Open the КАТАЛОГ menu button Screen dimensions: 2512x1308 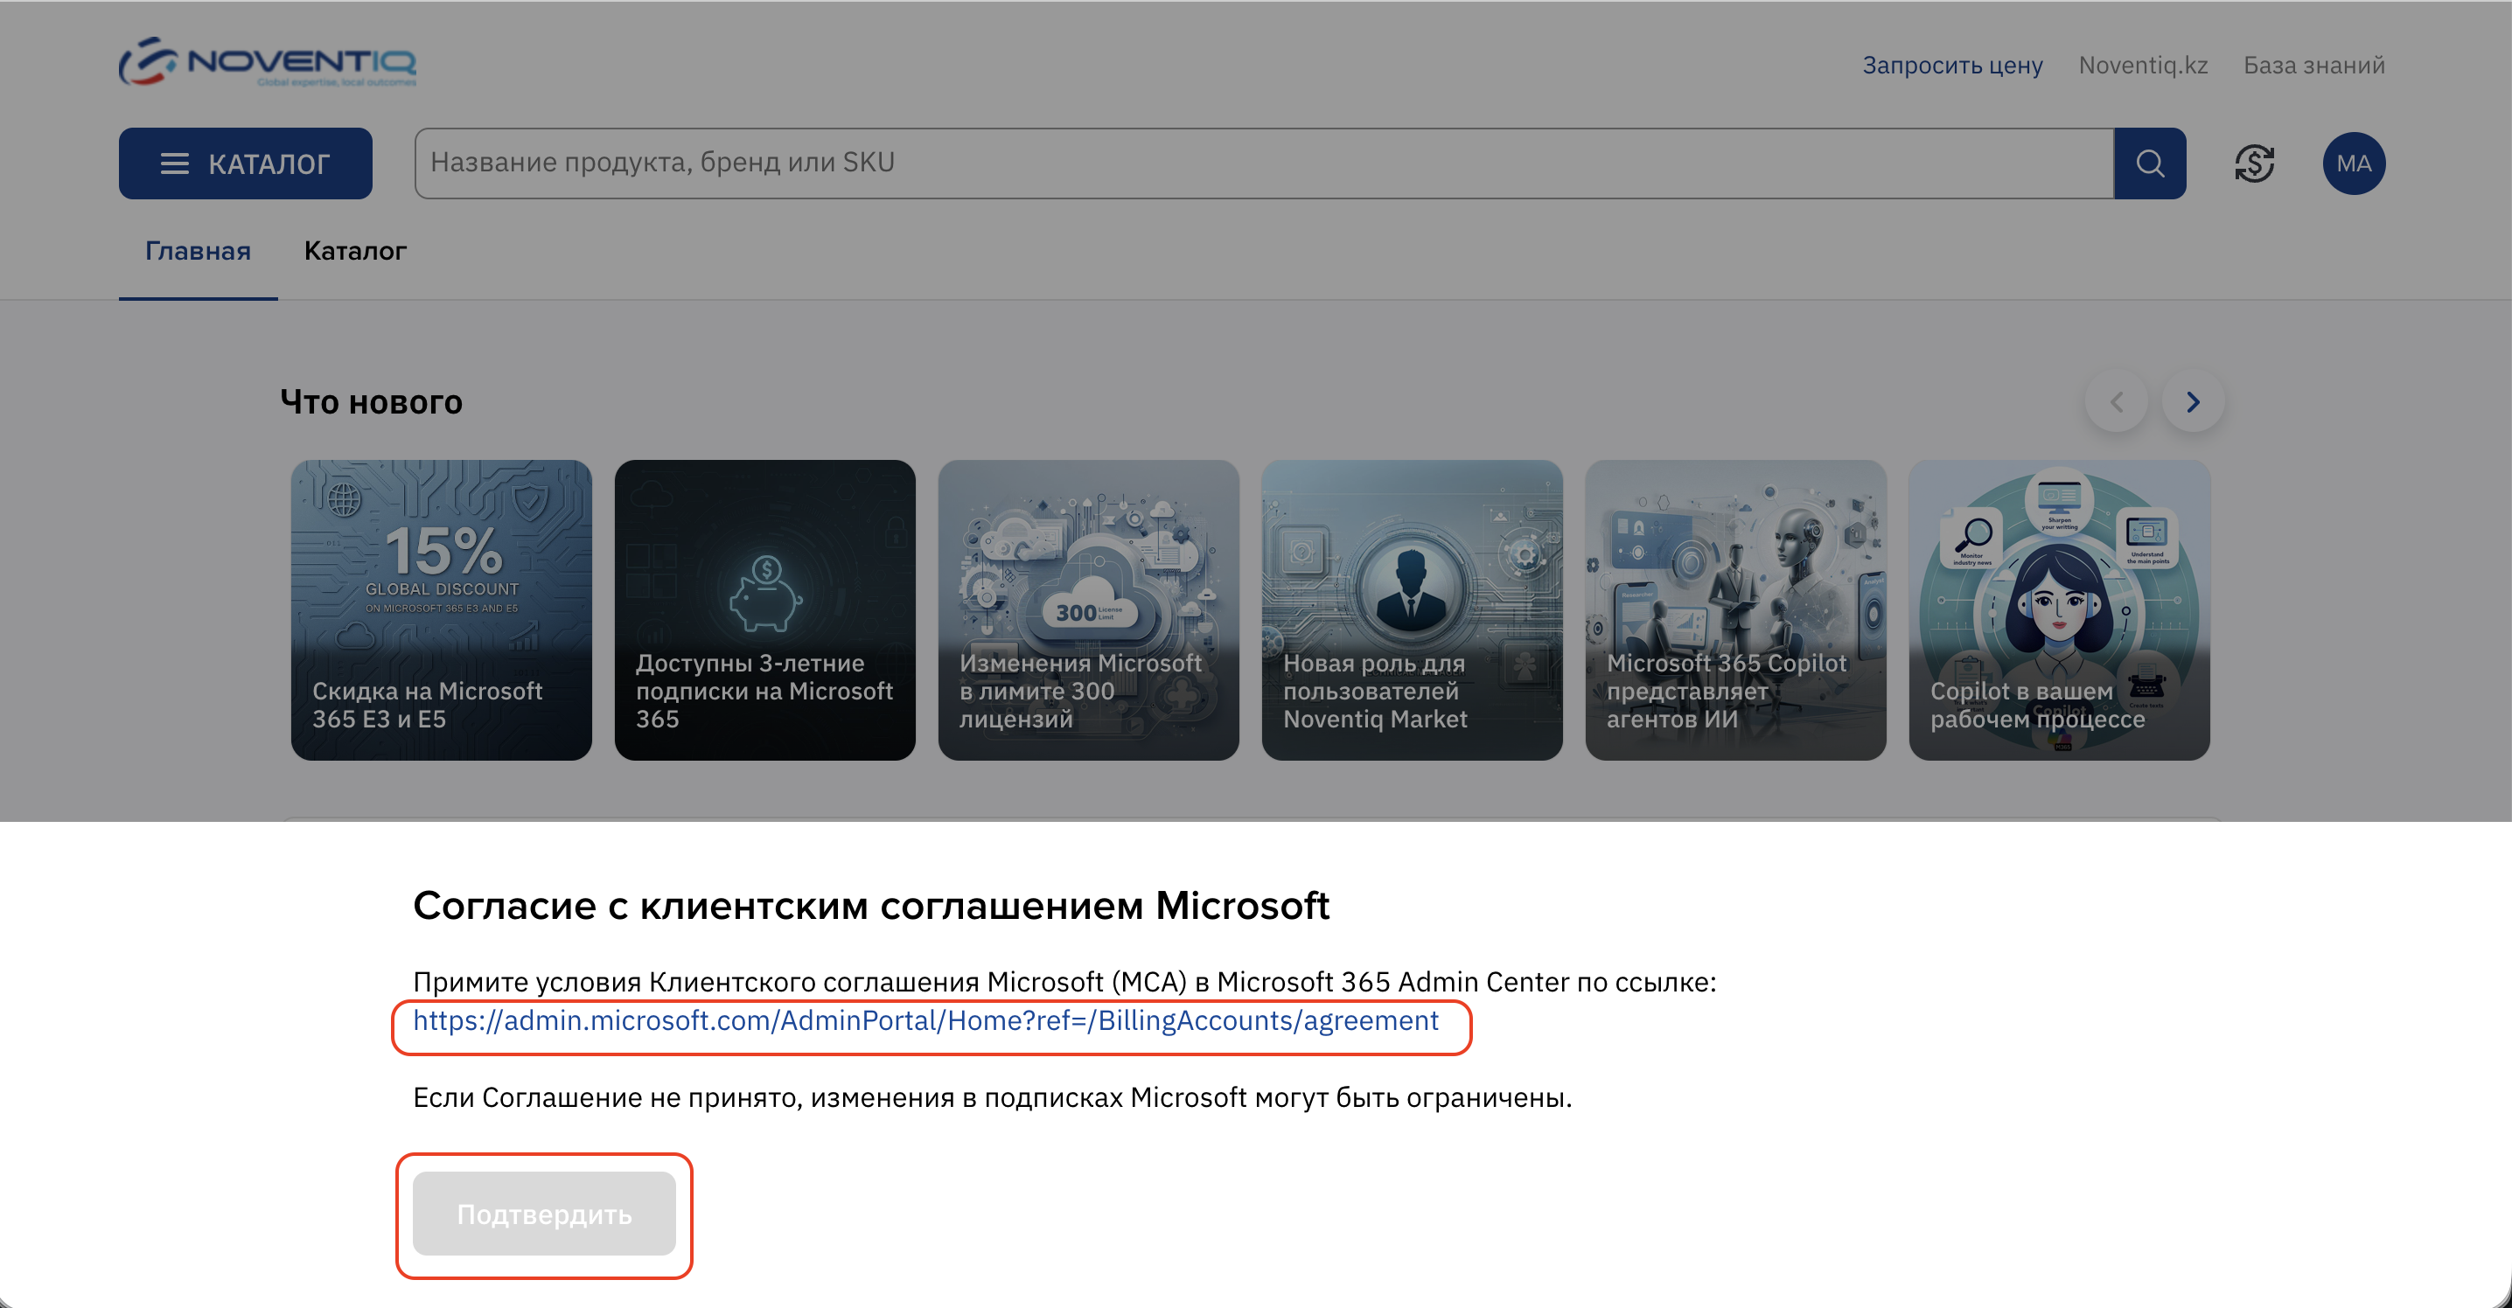(x=245, y=163)
